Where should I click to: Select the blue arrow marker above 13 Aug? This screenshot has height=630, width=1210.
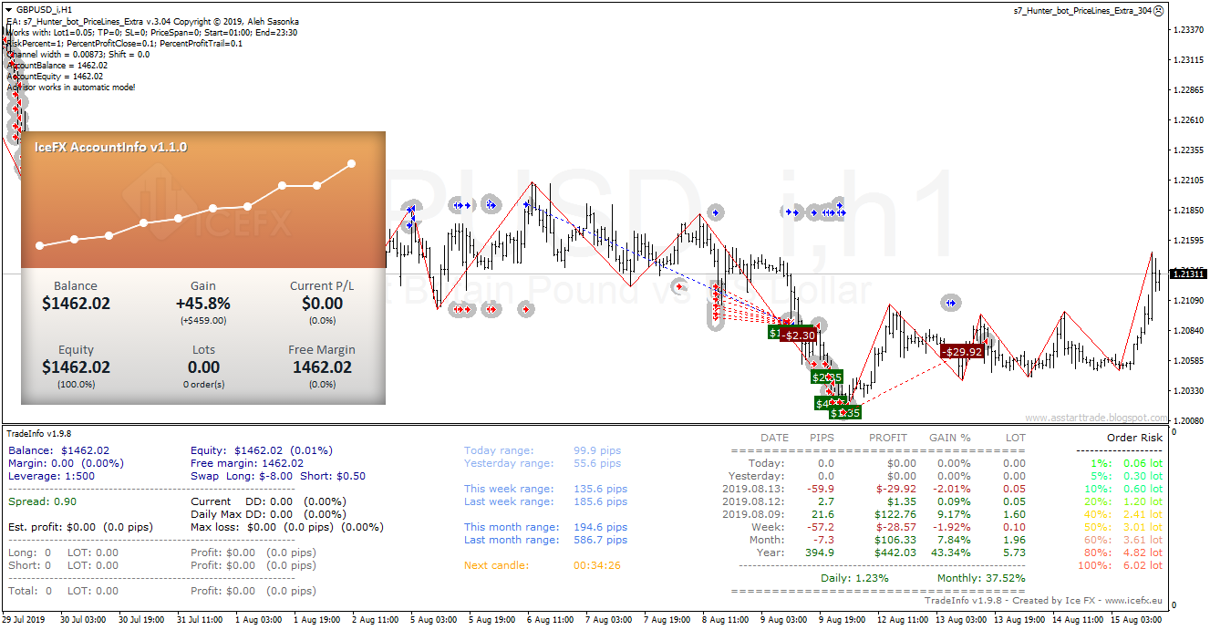coord(951,303)
